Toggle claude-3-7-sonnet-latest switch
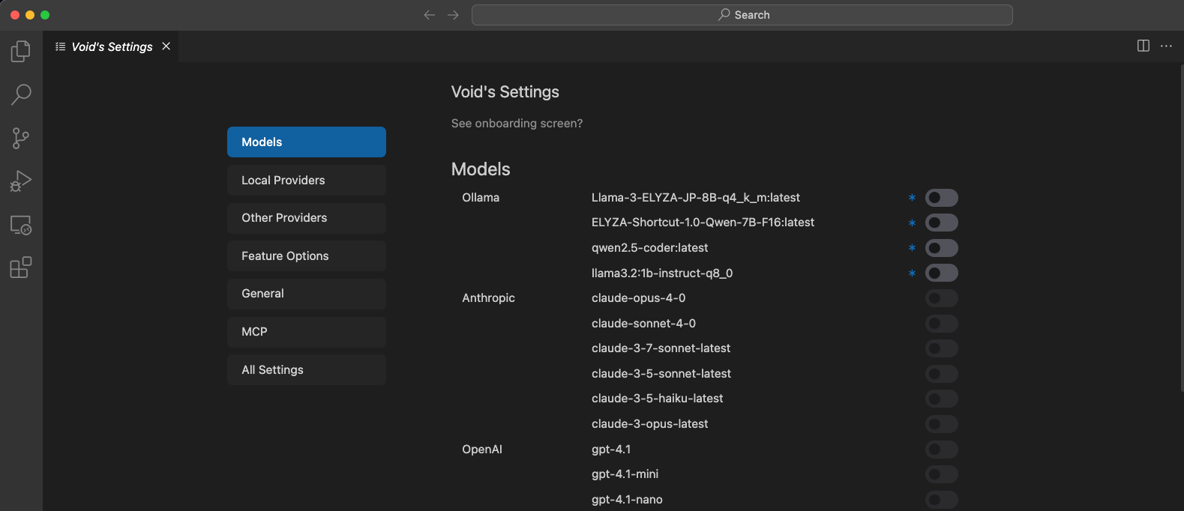The width and height of the screenshot is (1184, 511). click(942, 348)
